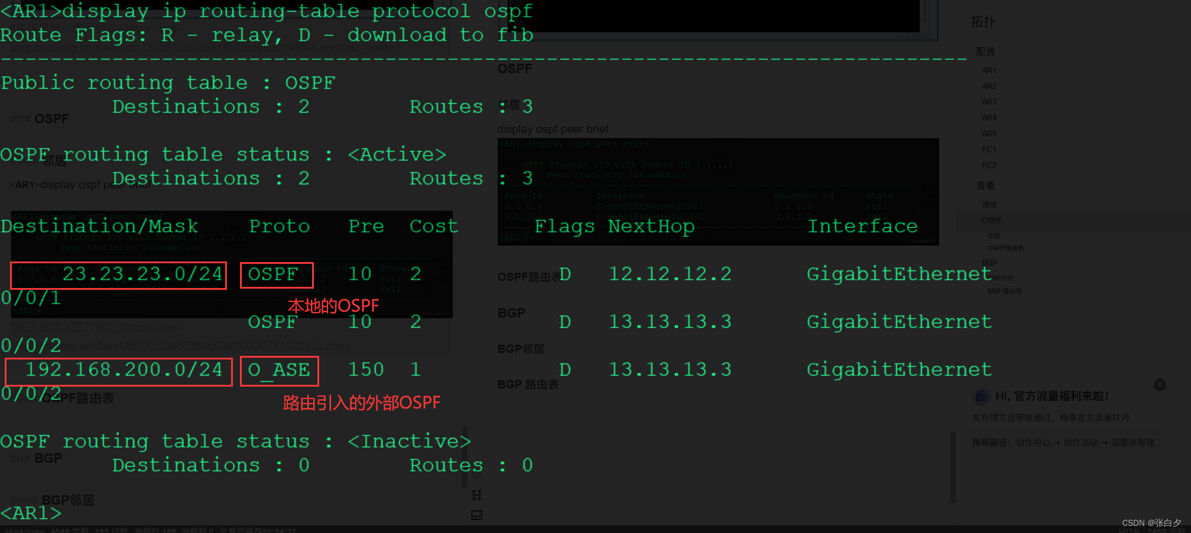Select AR1 in the outline sidebar

click(989, 70)
